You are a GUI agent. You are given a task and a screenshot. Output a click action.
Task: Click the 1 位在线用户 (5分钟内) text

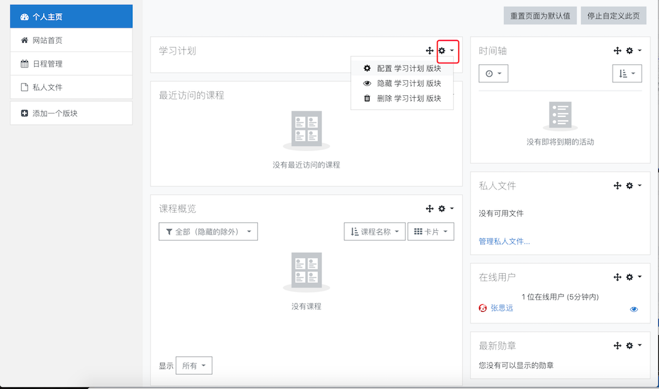561,297
